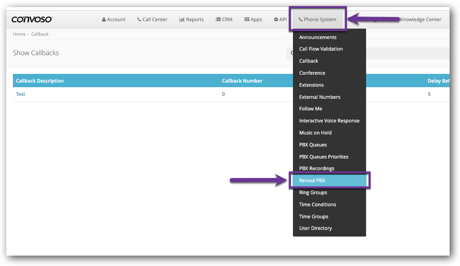Choose Announcements in the Phone System menu
The height and width of the screenshot is (266, 460).
(318, 37)
